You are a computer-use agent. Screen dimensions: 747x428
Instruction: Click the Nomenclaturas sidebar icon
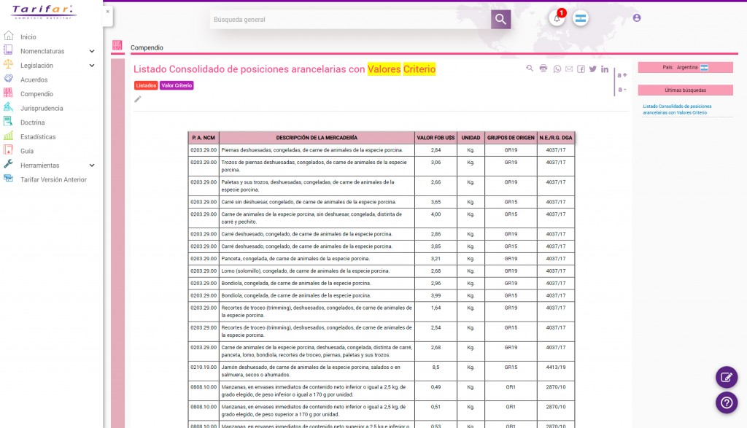(x=8, y=50)
